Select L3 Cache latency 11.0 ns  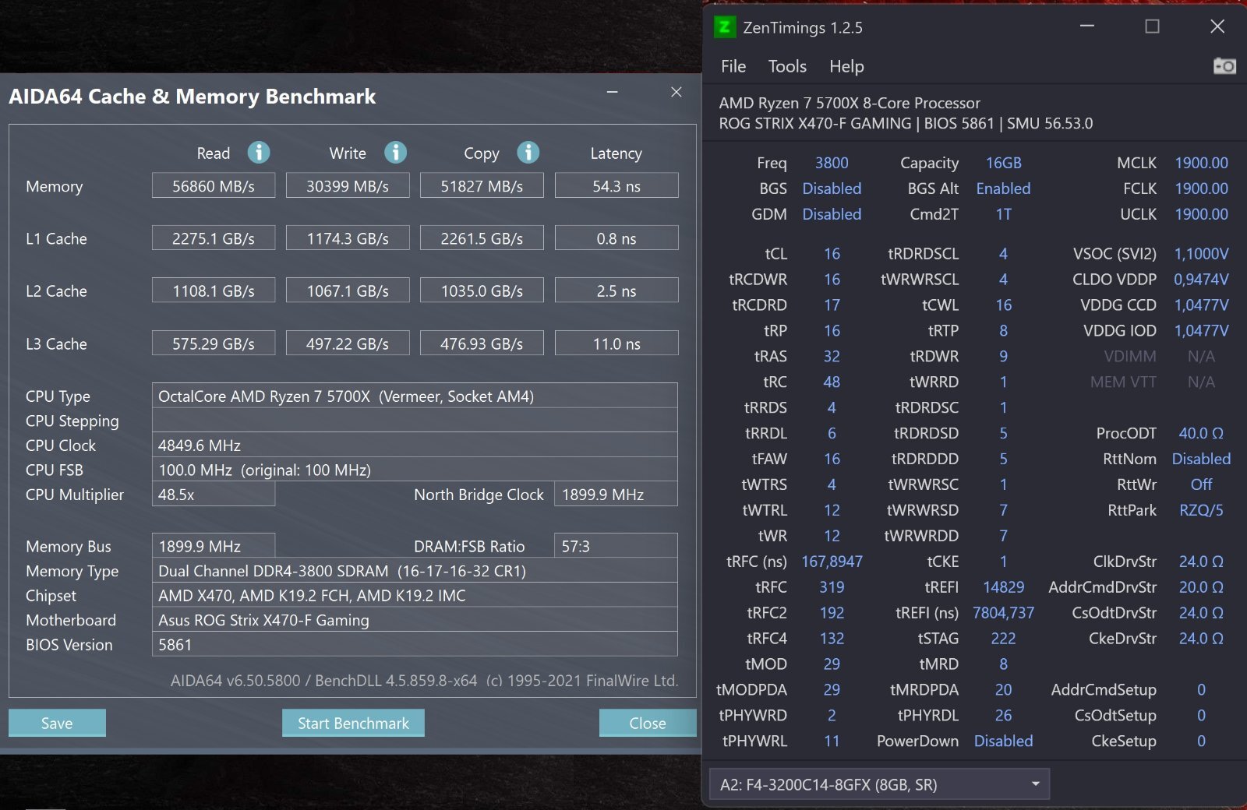pos(616,343)
